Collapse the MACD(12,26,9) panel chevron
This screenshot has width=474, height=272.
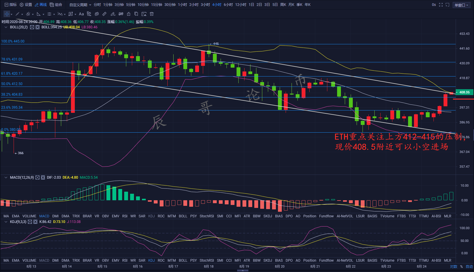point(6,177)
